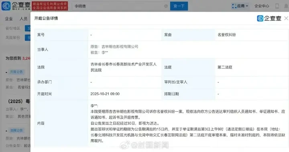Click the 法院公告 tag in results

point(16,130)
